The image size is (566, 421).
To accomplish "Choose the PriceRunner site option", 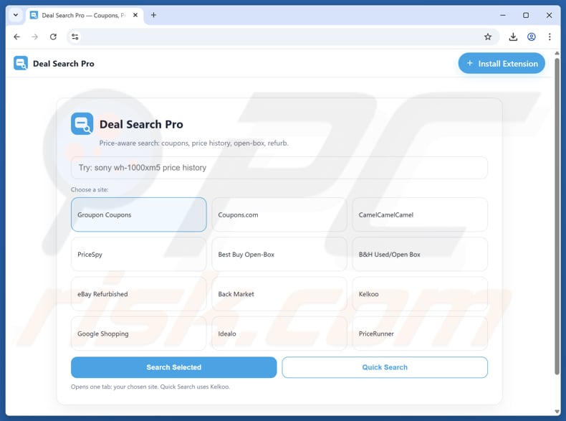I will coord(420,334).
